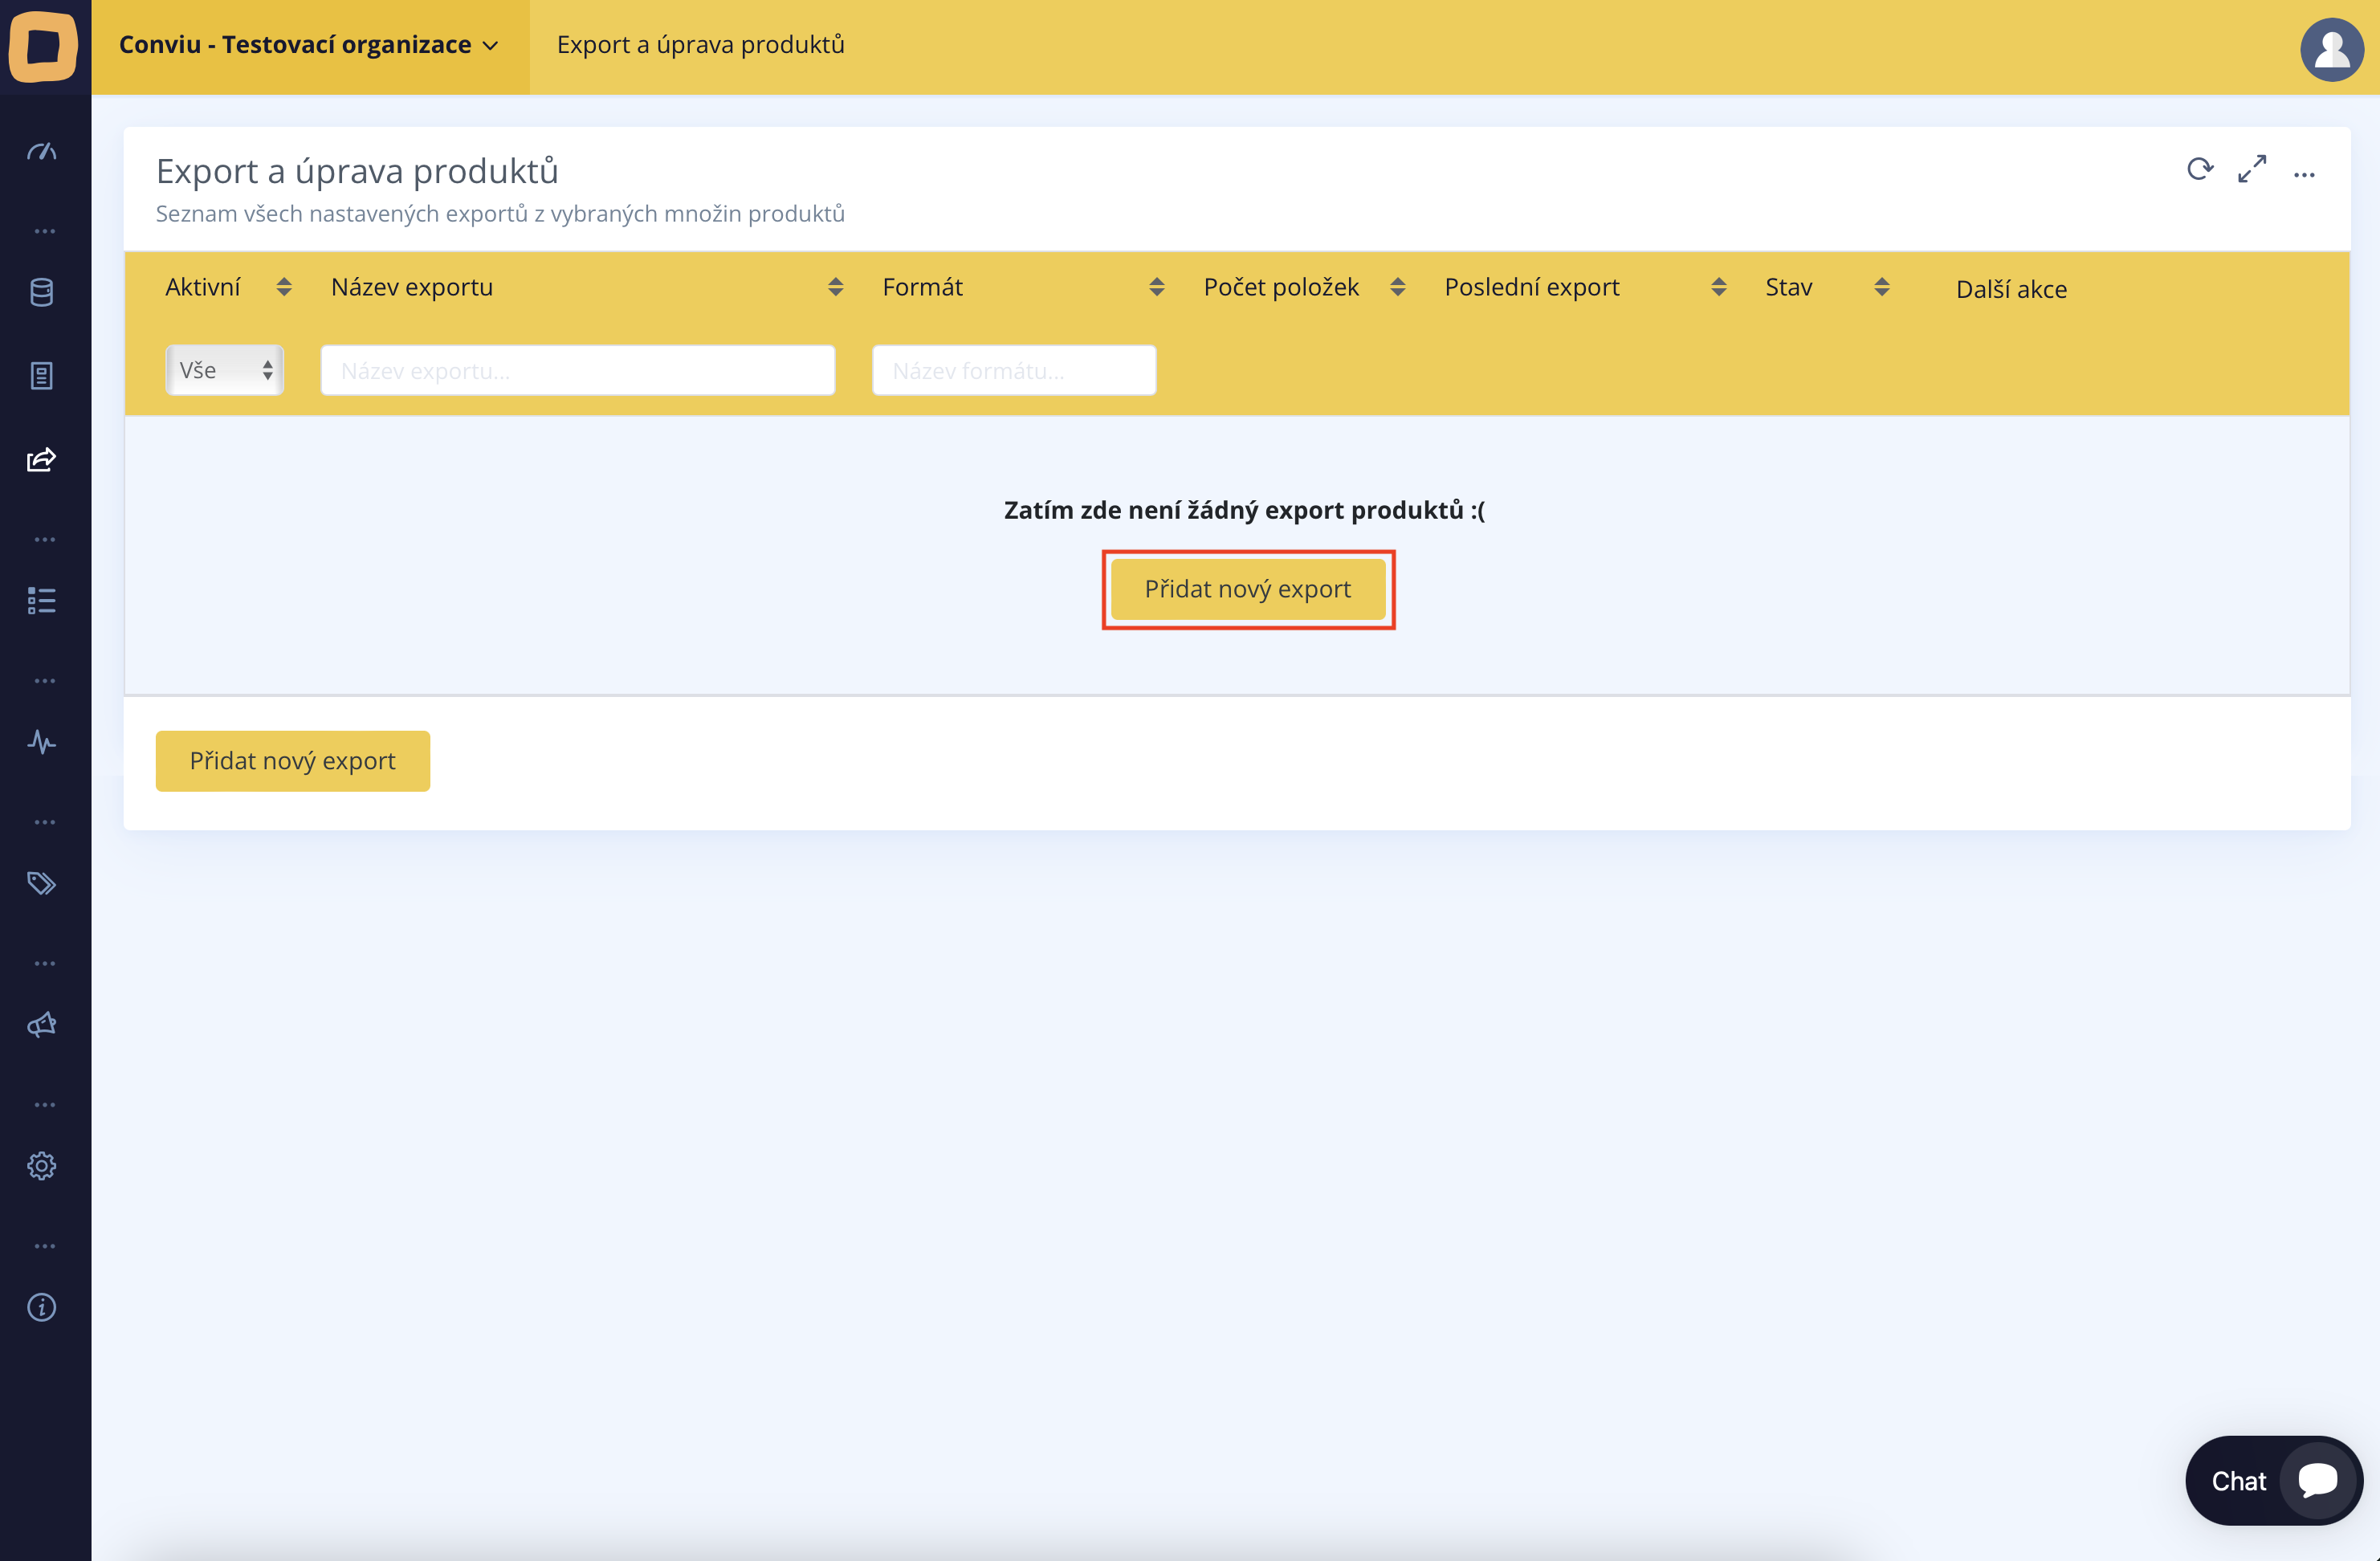This screenshot has width=2380, height=1561.
Task: Focus the Název formátu filter field
Action: coord(1013,371)
